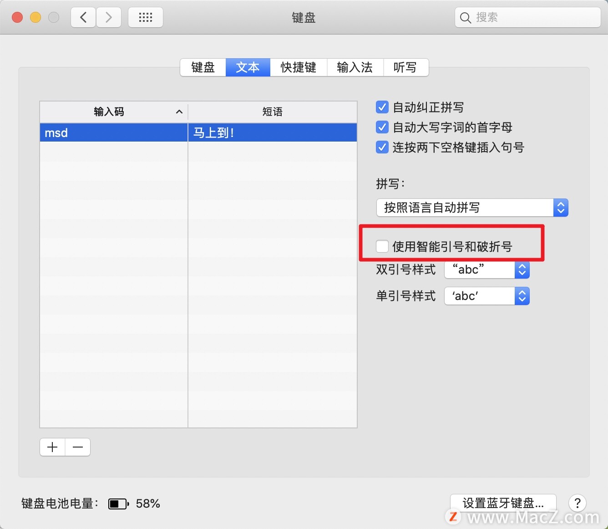Show all preferences grid button
Screen dimensions: 608x529
pos(146,18)
